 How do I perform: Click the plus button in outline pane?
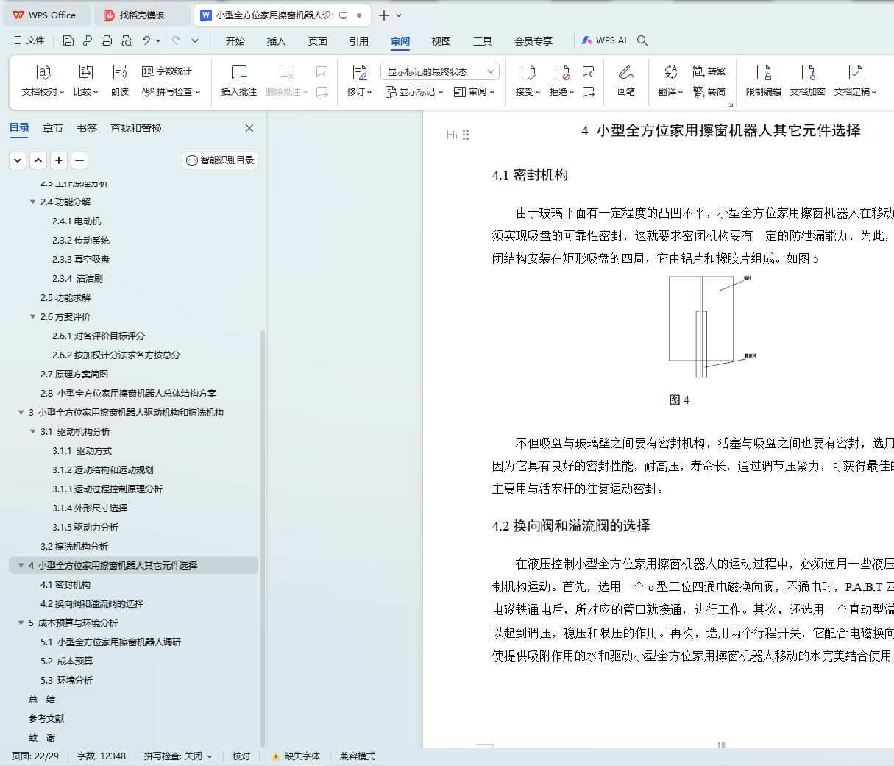pyautogui.click(x=59, y=160)
